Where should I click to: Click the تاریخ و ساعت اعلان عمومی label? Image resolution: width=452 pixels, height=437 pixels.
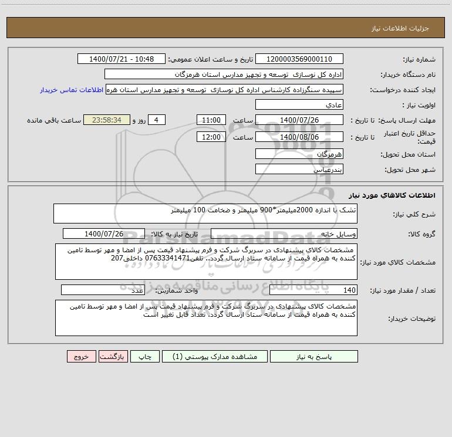(x=211, y=59)
